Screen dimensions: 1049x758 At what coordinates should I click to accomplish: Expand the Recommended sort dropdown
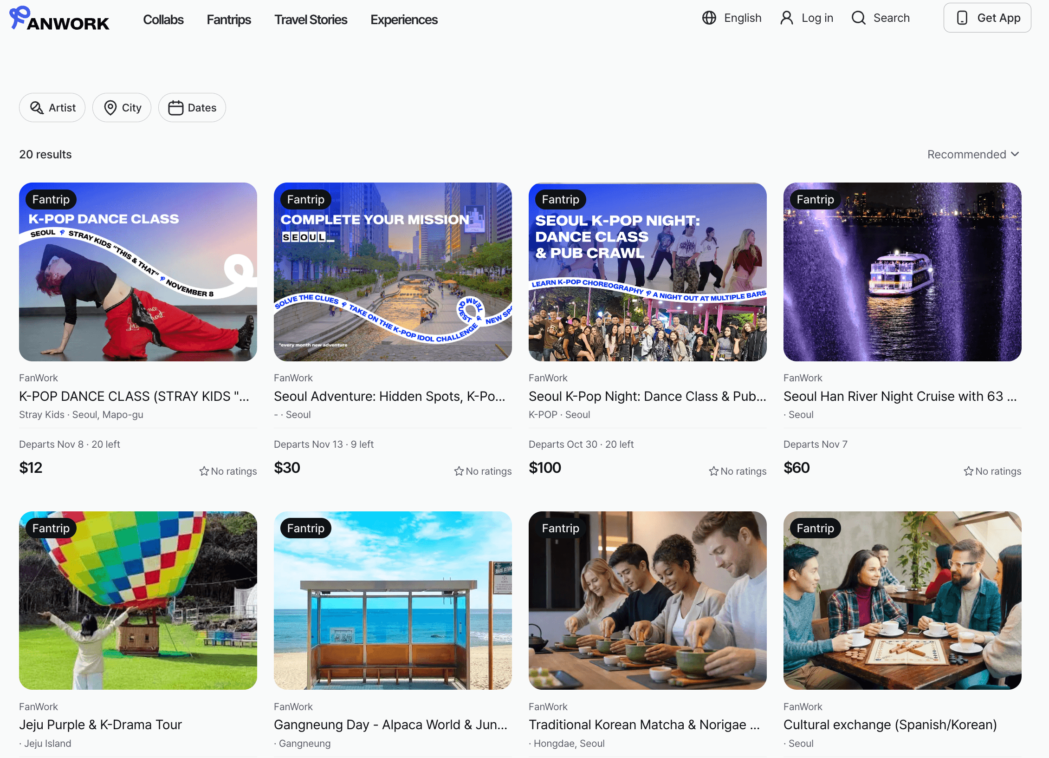(973, 154)
